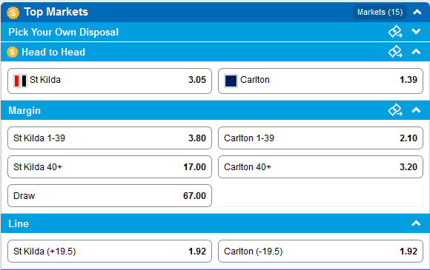The image size is (430, 270).
Task: Select St Kilda (+19.5) line bet
Action: (110, 251)
